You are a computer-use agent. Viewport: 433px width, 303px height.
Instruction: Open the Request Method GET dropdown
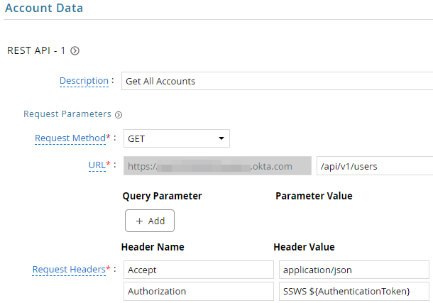coord(177,138)
